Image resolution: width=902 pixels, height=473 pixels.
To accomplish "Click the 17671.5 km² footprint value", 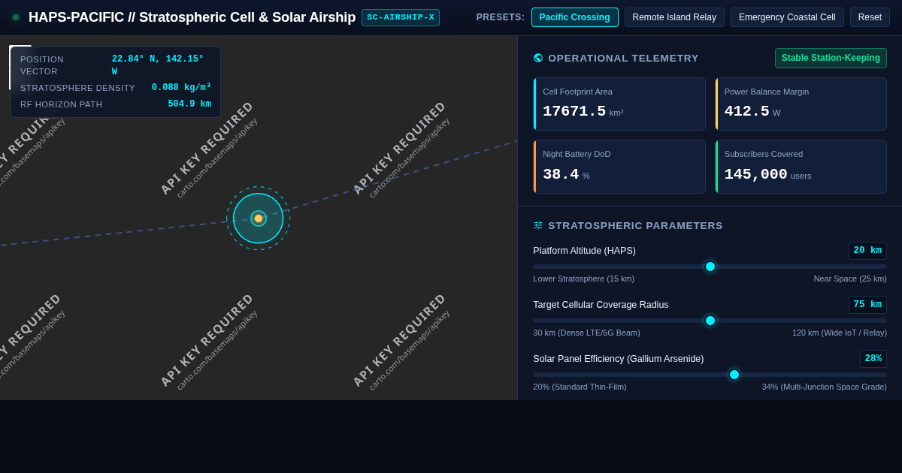I will pyautogui.click(x=583, y=111).
